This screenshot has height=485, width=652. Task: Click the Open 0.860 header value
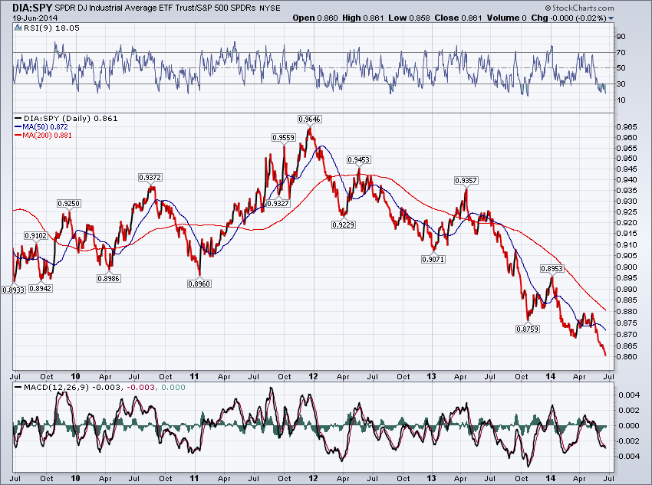(x=315, y=18)
